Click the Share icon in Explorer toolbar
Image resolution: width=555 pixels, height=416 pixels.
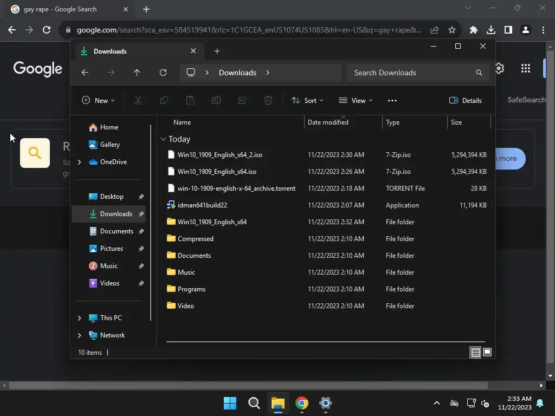pos(242,100)
